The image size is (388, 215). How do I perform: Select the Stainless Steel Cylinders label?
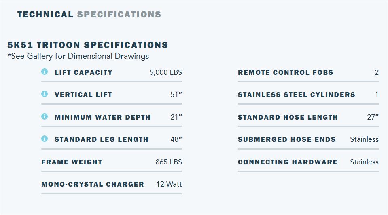tap(296, 95)
